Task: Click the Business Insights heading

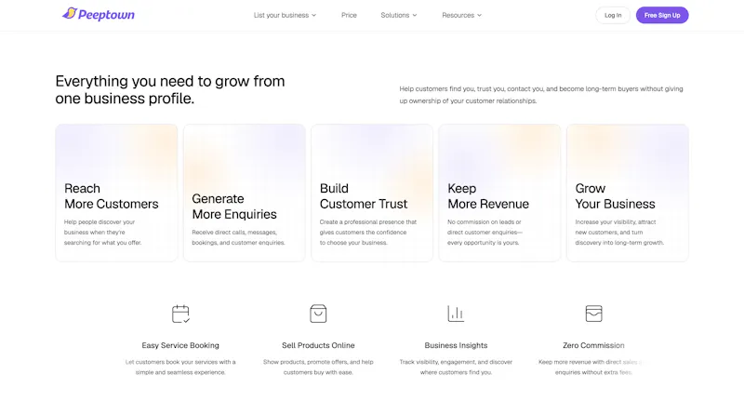Action: (x=456, y=345)
